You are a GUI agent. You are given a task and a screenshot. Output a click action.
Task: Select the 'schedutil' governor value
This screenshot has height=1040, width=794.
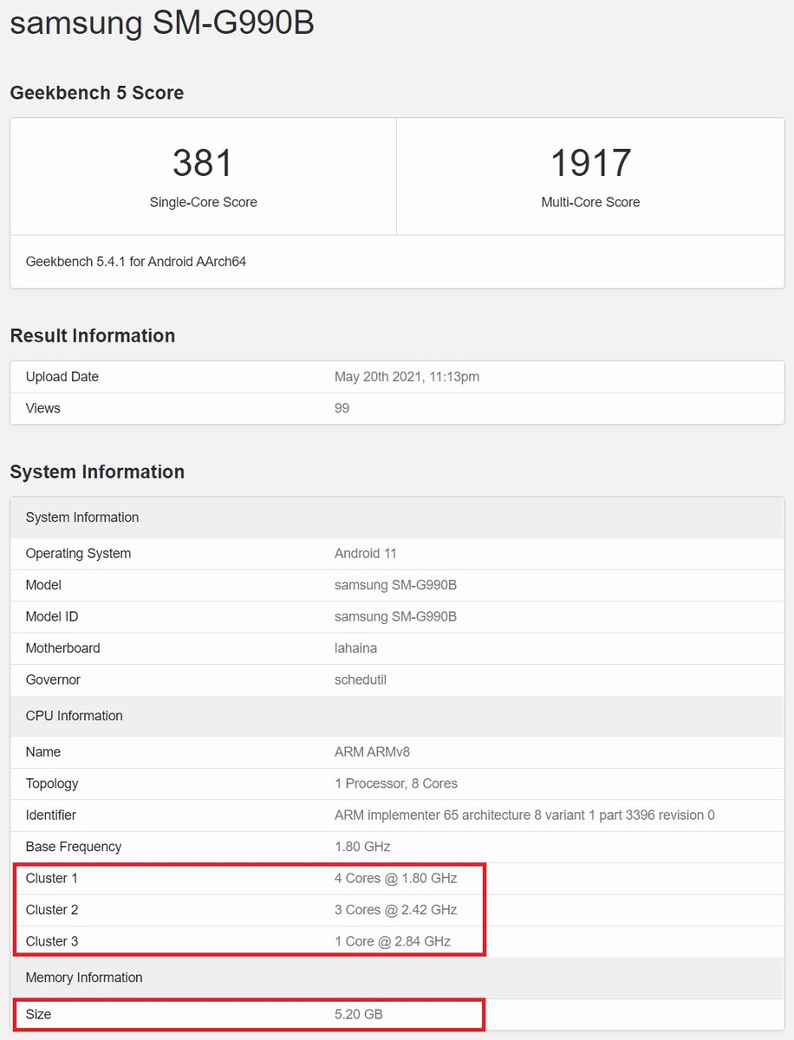(361, 680)
